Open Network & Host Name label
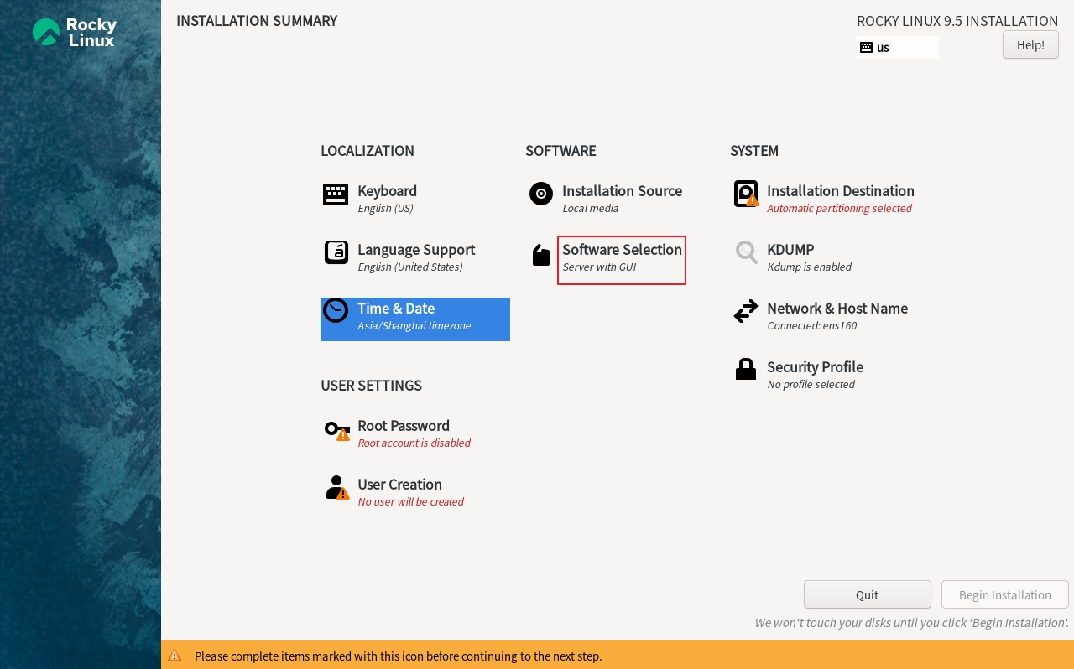This screenshot has width=1074, height=669. 837,309
